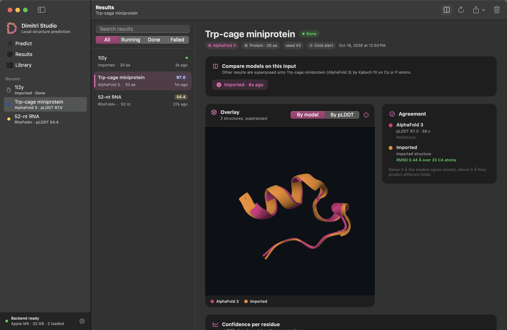Click the 97.0 pLDDT score badge
The width and height of the screenshot is (507, 330).
(x=181, y=77)
